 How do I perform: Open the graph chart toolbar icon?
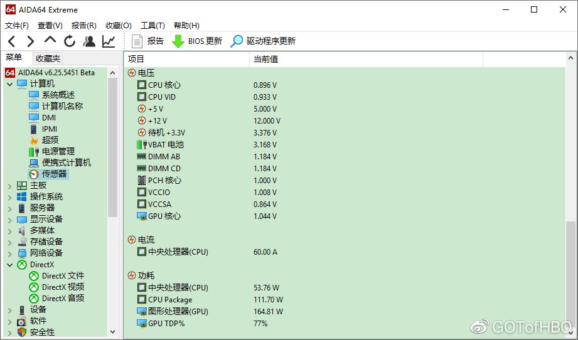point(109,41)
